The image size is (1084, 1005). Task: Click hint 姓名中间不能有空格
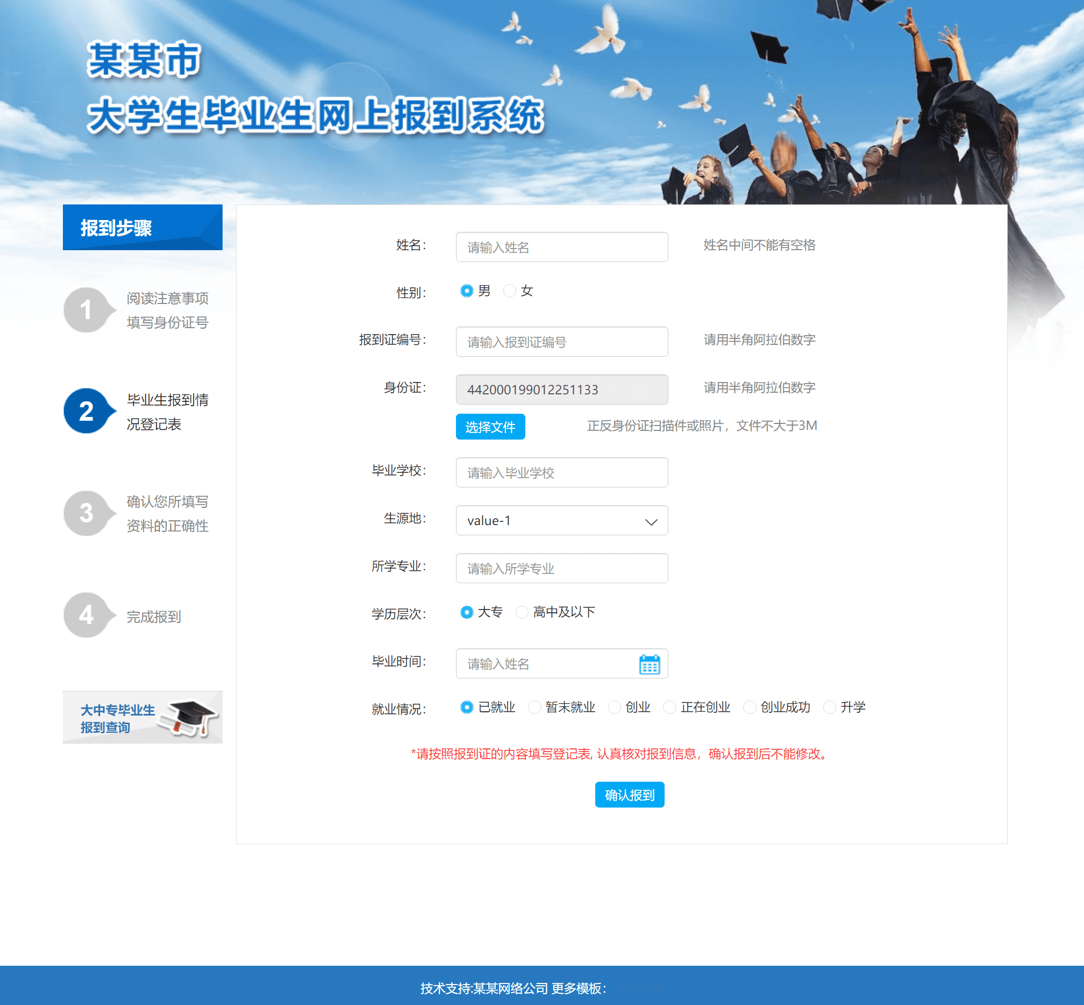pyautogui.click(x=759, y=245)
